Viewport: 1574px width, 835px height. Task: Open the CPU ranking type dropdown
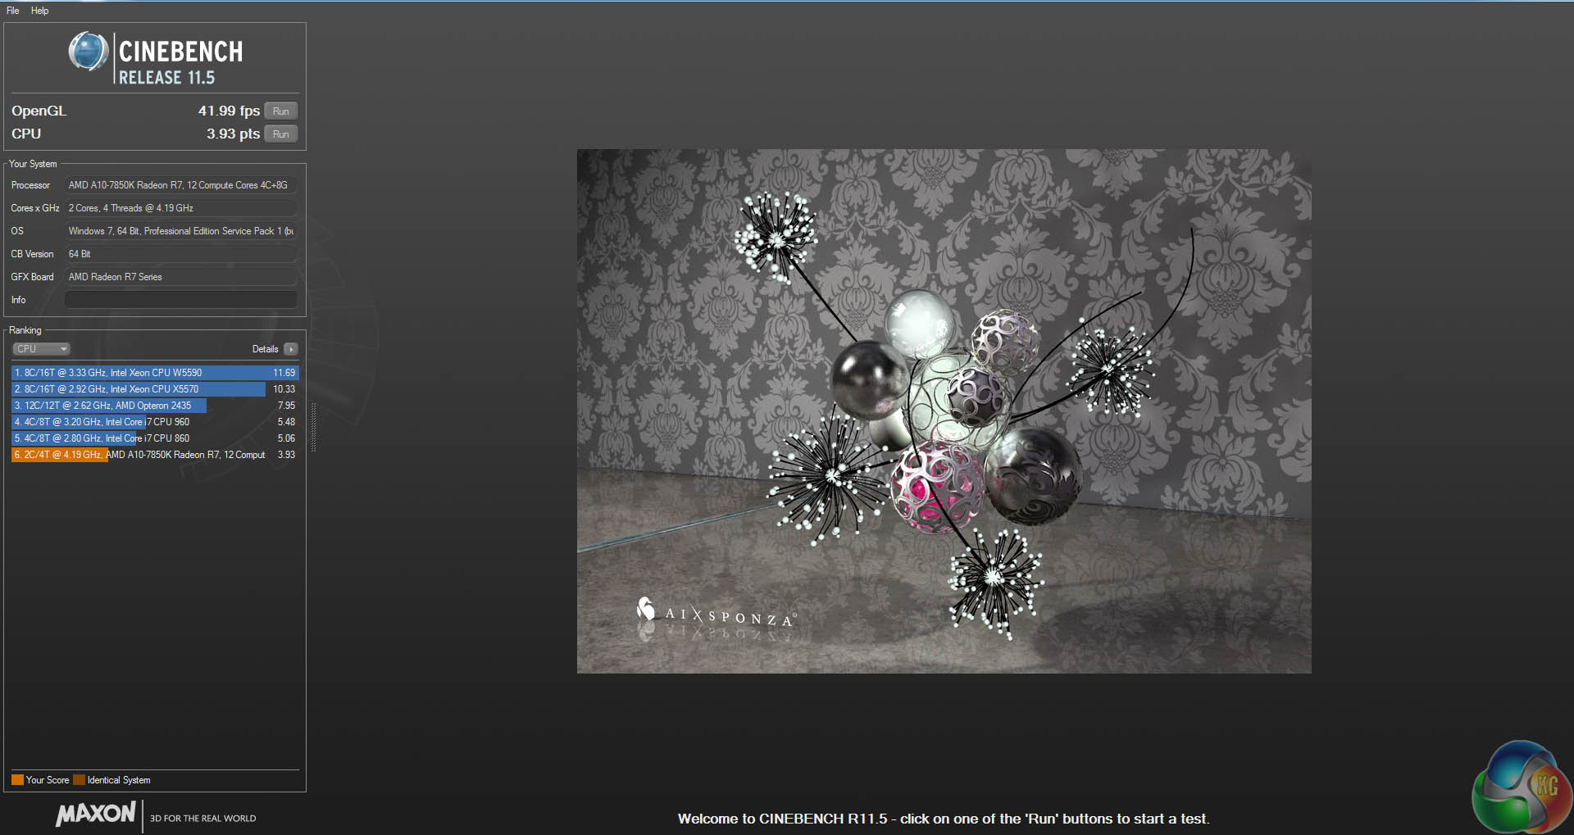(x=41, y=349)
